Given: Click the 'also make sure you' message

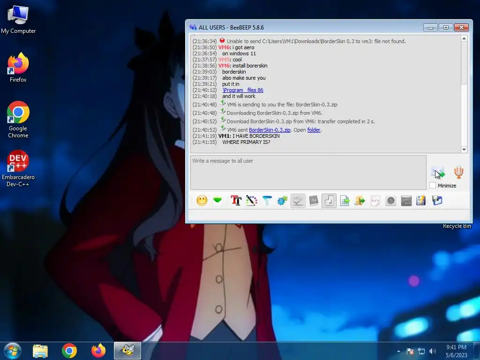Looking at the screenshot, I should pos(244,78).
